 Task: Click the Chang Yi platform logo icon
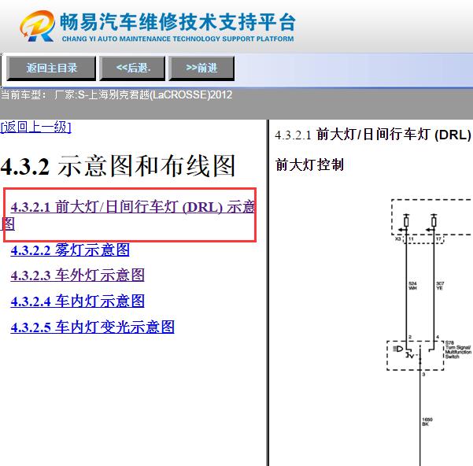[x=38, y=26]
